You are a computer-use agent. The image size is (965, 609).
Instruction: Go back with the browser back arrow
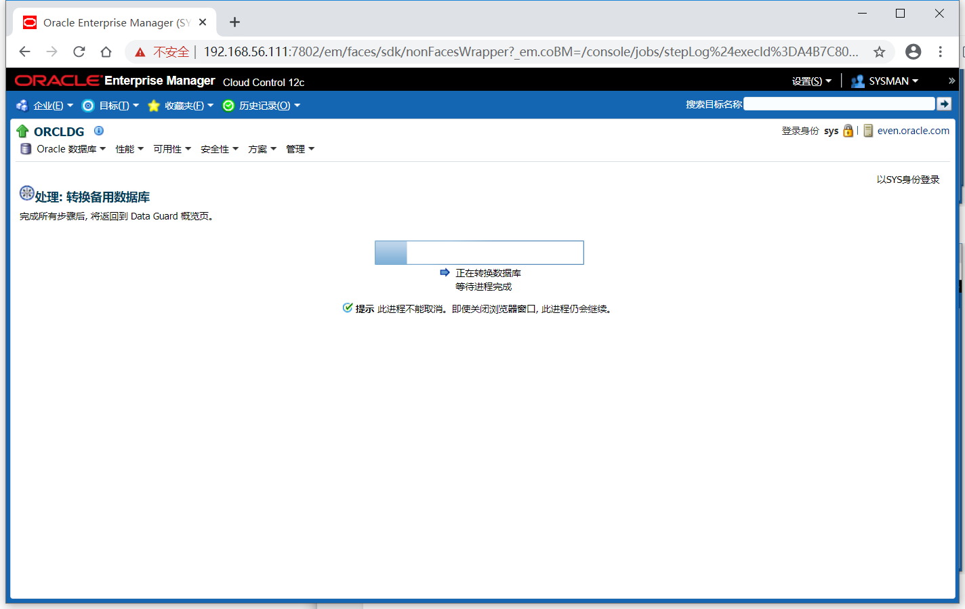[25, 51]
